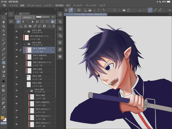Select the Gradient tool
The height and width of the screenshot is (129, 172).
pos(4,90)
